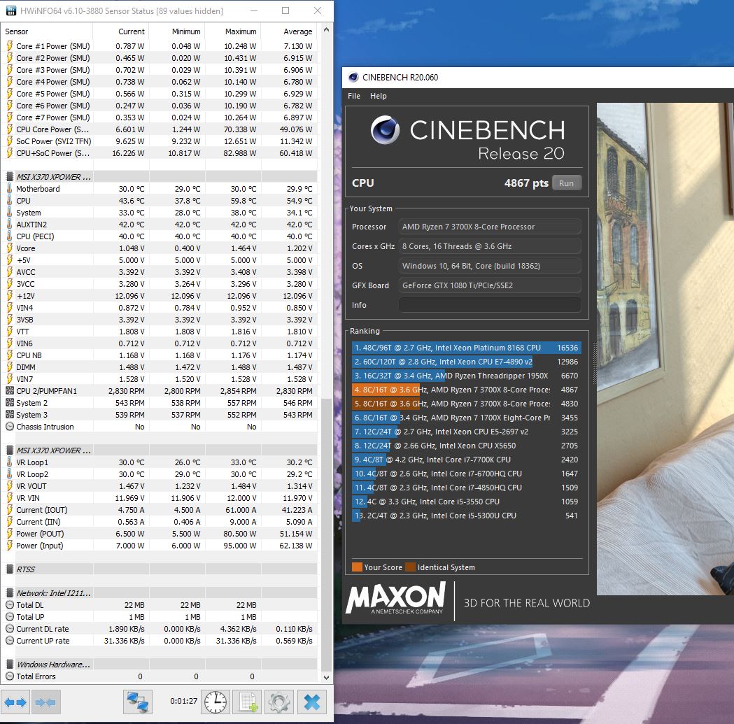
Task: Click the thermometer icon beside VR Loop1
Action: 9,462
